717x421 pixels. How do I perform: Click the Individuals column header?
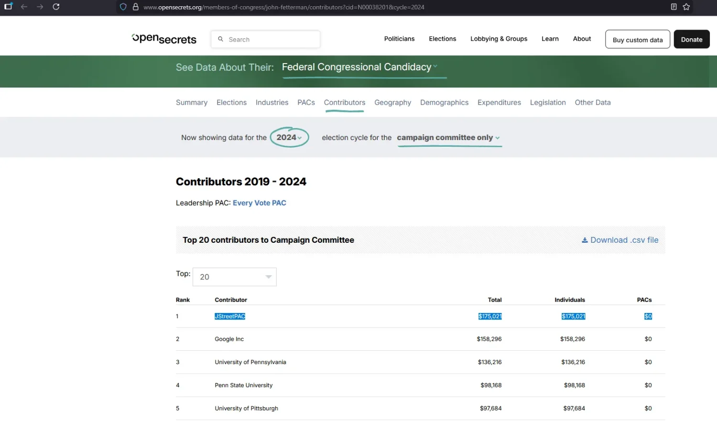tap(570, 300)
